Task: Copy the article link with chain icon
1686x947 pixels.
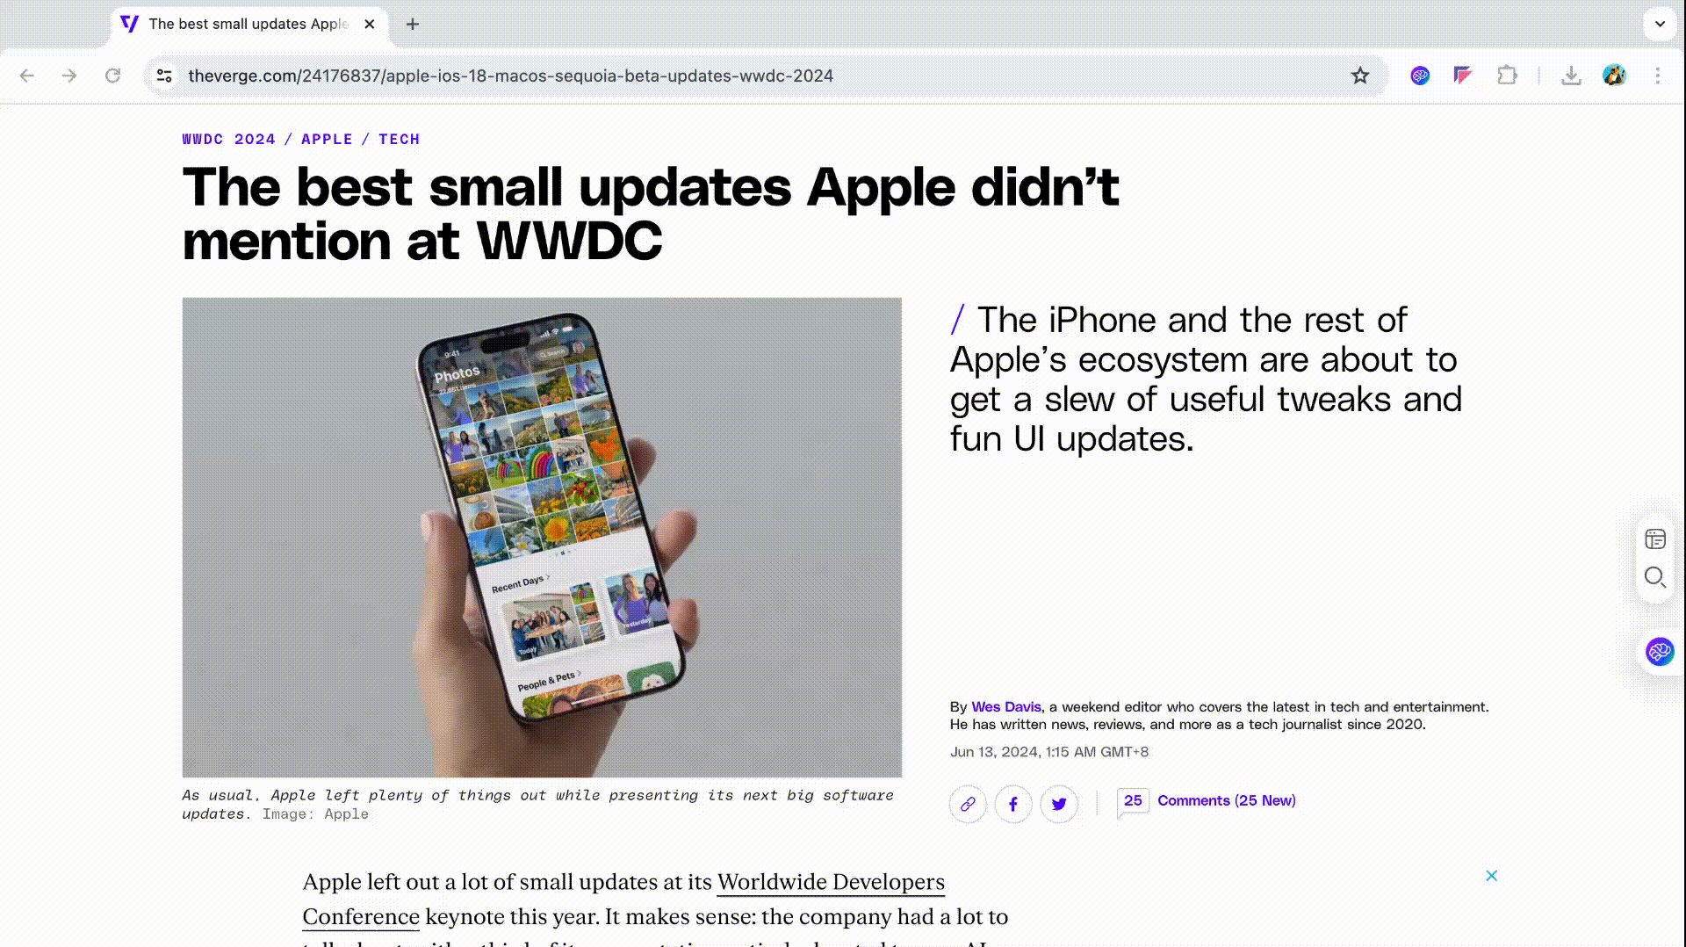Action: 968,804
